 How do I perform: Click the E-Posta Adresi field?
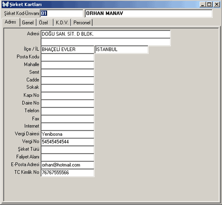click(67, 165)
